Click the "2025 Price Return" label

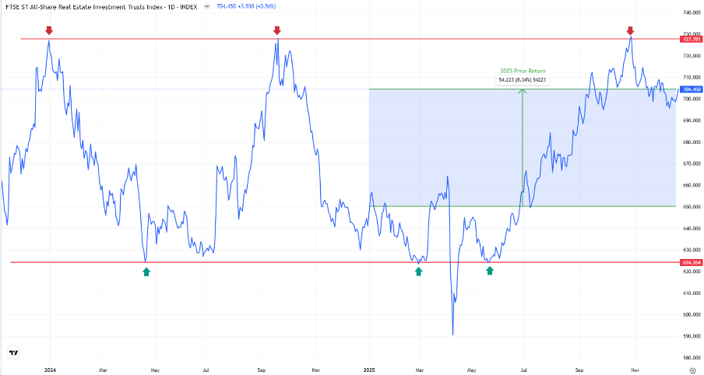tap(523, 71)
